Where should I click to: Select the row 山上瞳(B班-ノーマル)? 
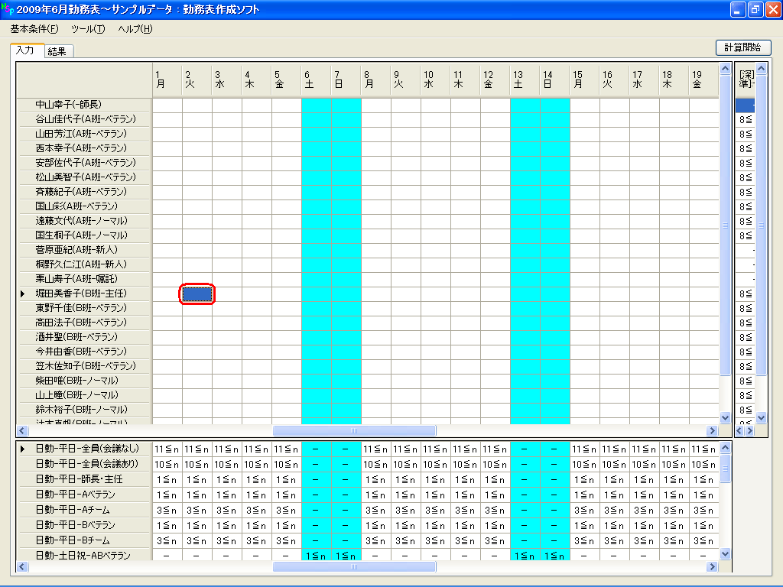tap(84, 395)
